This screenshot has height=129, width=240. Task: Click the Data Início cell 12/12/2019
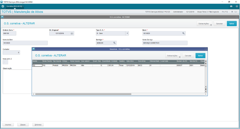point(132,65)
